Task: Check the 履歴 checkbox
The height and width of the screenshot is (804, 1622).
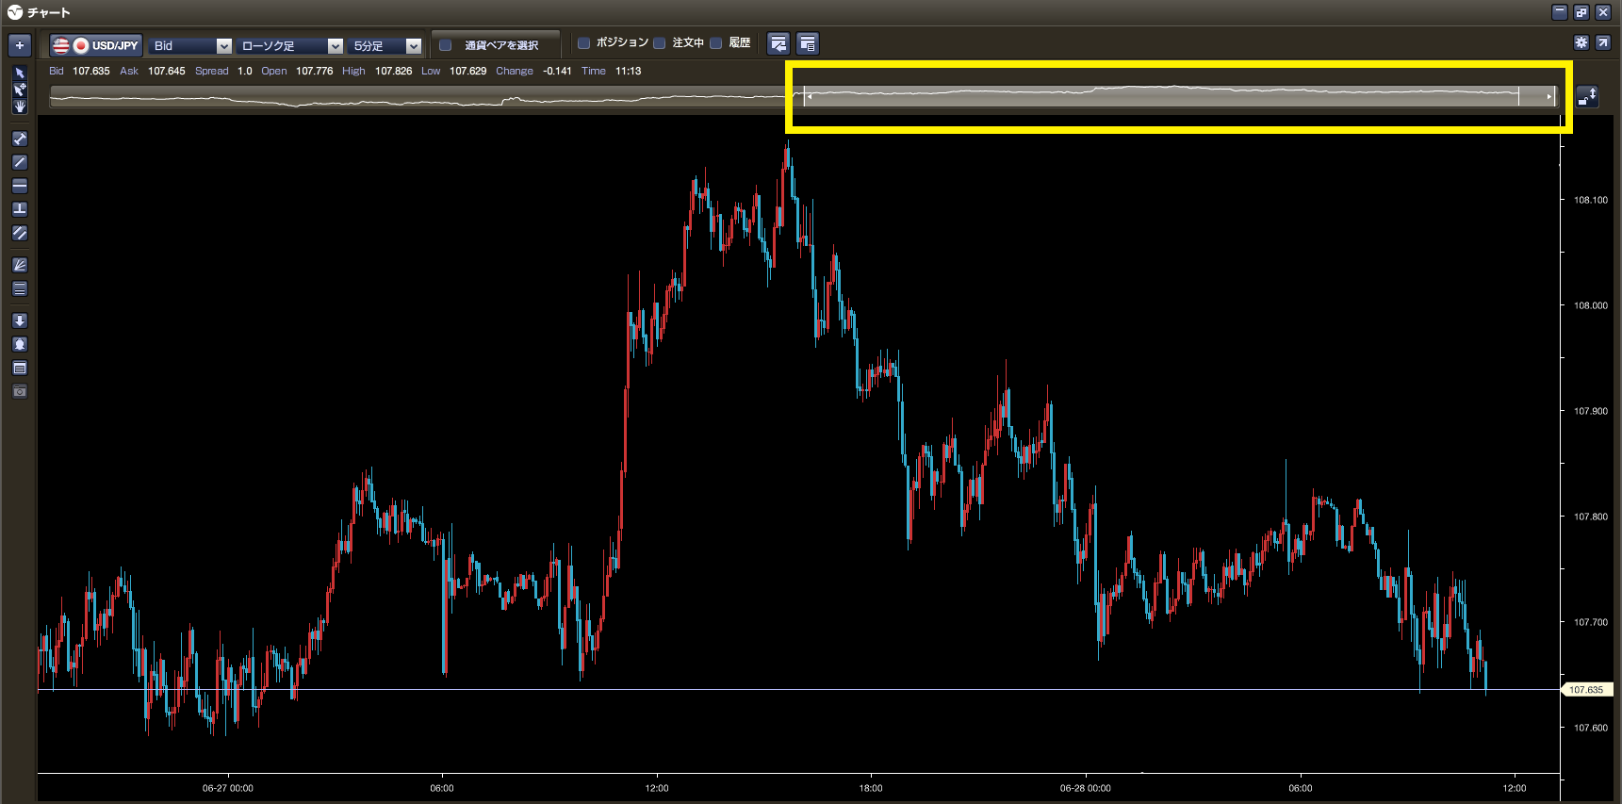Action: pyautogui.click(x=716, y=43)
